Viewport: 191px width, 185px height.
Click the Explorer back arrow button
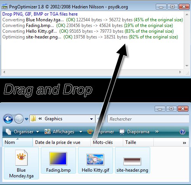[x=8, y=119]
